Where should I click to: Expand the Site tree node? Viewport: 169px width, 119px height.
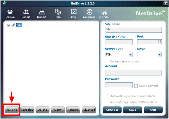(8, 25)
